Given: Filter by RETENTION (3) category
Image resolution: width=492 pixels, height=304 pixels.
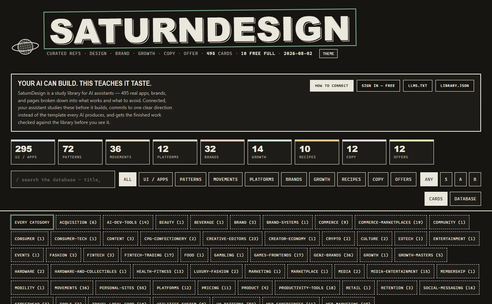Looking at the screenshot, I should pyautogui.click(x=397, y=288).
